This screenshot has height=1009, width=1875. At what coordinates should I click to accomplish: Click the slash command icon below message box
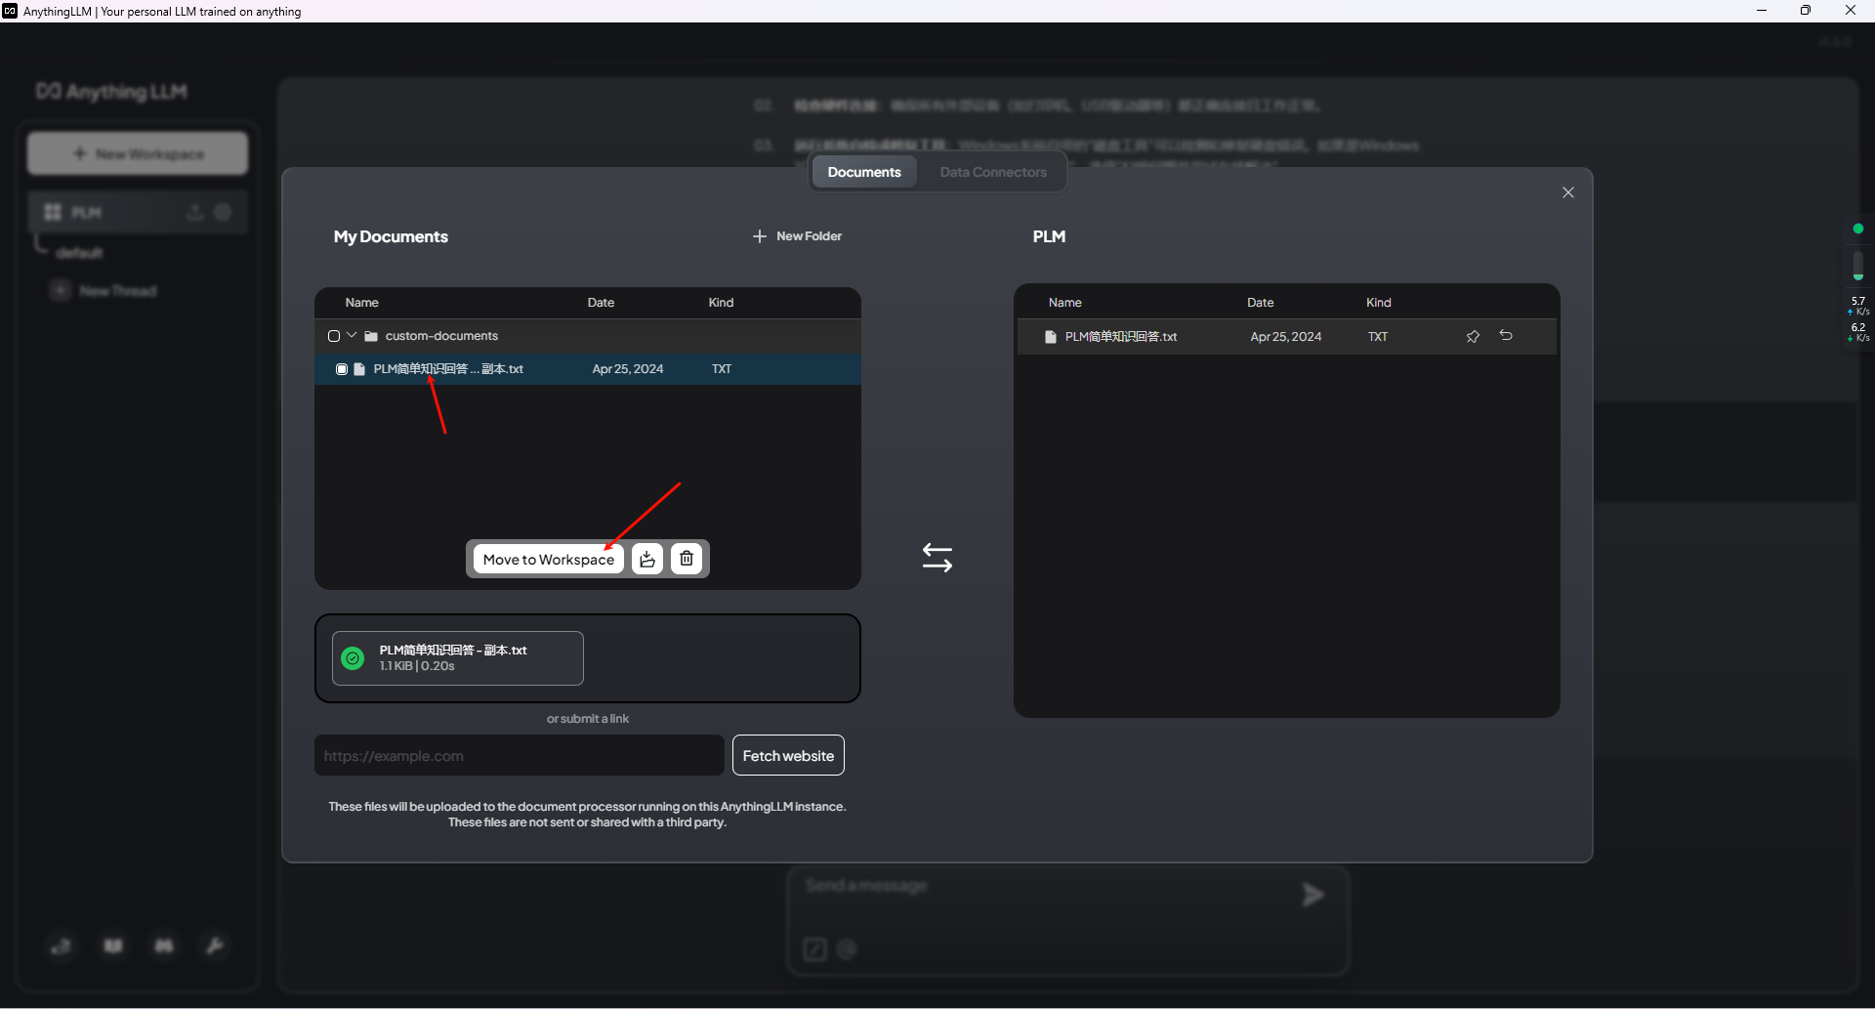[x=814, y=949]
